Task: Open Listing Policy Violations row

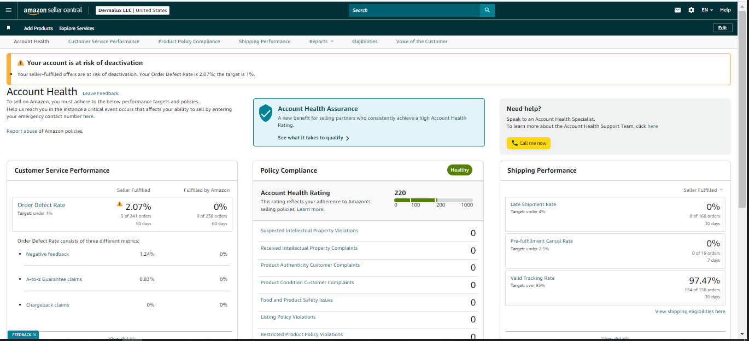Action: pos(368,318)
